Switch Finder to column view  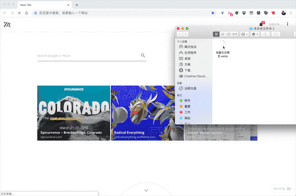[x=229, y=34]
